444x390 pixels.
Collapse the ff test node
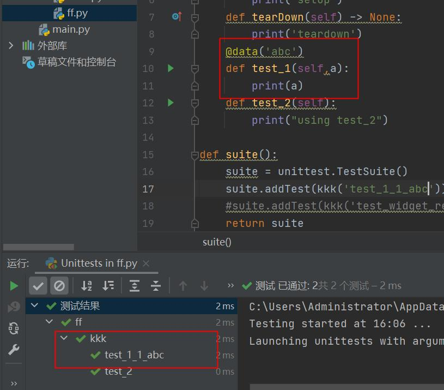pos(49,321)
